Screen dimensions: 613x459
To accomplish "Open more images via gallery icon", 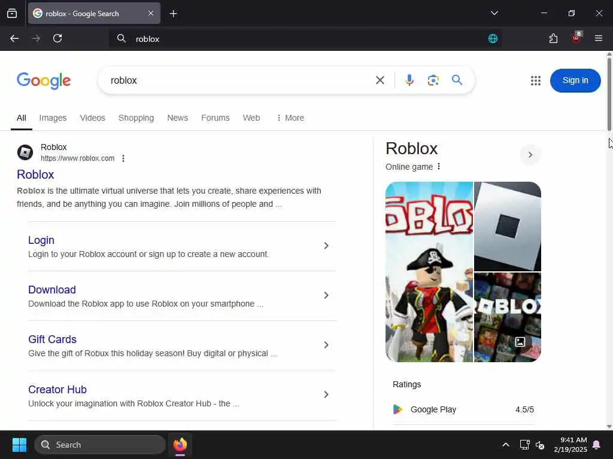I will (520, 342).
